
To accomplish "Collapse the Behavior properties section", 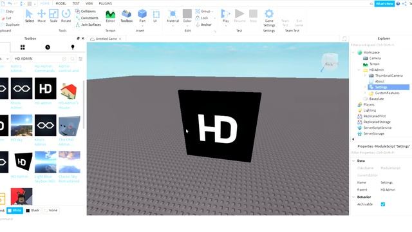I will point(353,197).
